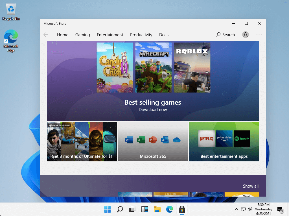
Task: Select the Netflix logo on the entertainment tile
Action: pyautogui.click(x=207, y=138)
